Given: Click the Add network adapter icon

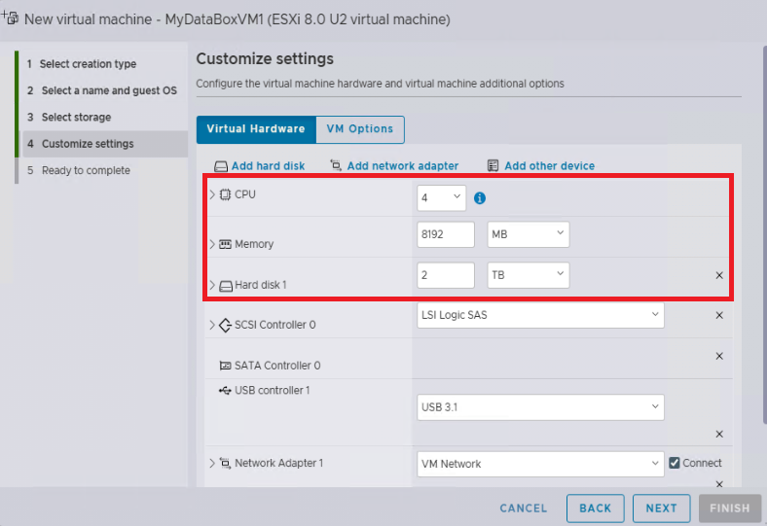Looking at the screenshot, I should [336, 165].
